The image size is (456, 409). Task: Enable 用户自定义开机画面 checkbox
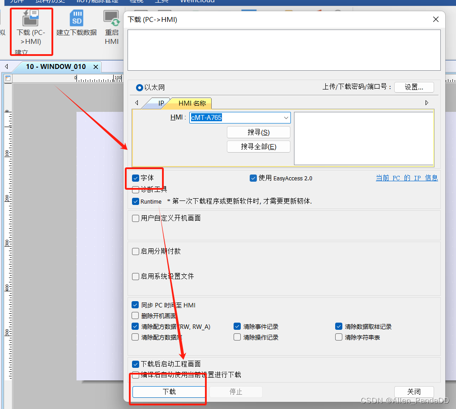tap(136, 218)
